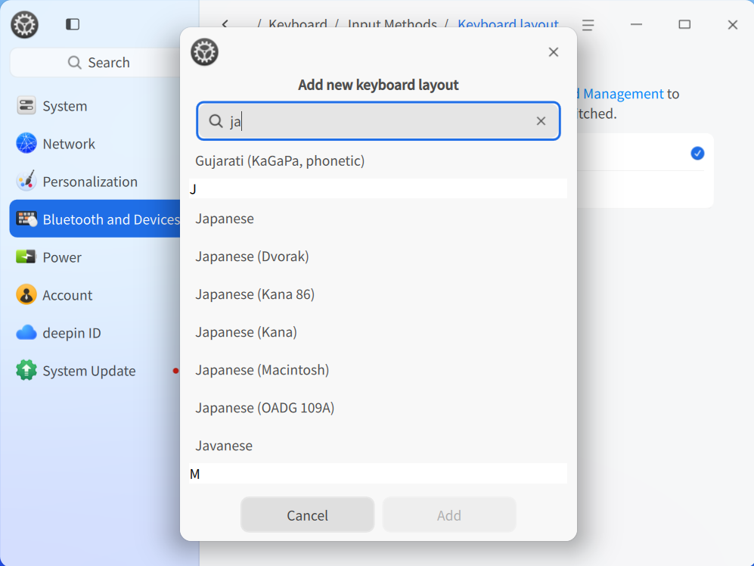754x566 pixels.
Task: Select the plain Japanese layout
Action: click(x=378, y=219)
